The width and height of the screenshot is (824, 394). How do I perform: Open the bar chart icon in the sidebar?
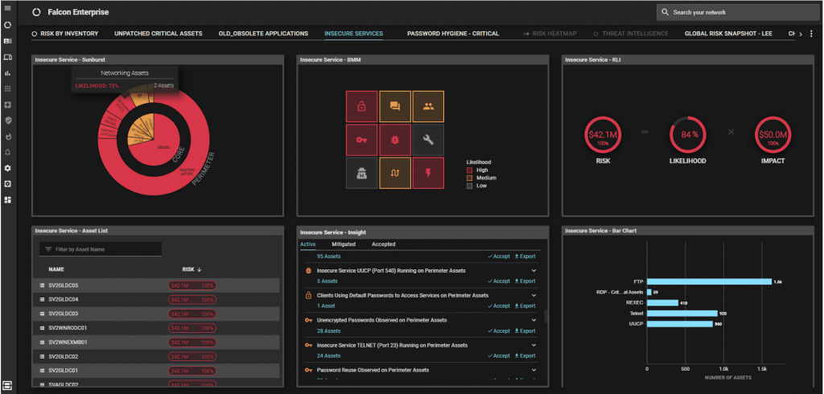(x=7, y=72)
